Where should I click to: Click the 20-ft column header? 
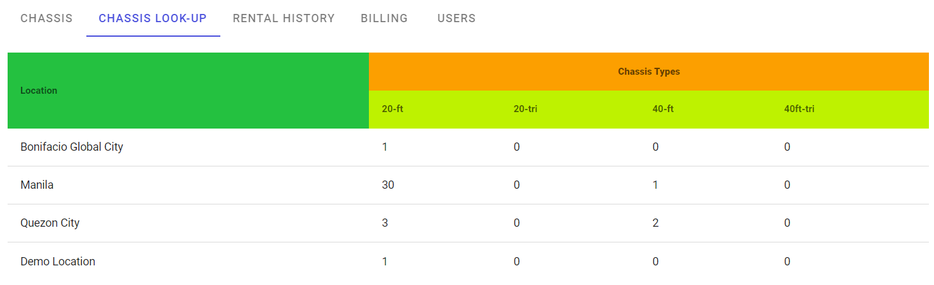pyautogui.click(x=392, y=109)
